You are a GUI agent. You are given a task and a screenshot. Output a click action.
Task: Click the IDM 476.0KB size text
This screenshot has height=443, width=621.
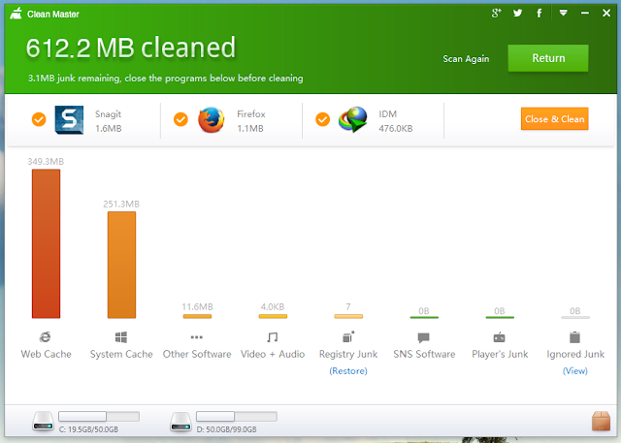tap(396, 129)
